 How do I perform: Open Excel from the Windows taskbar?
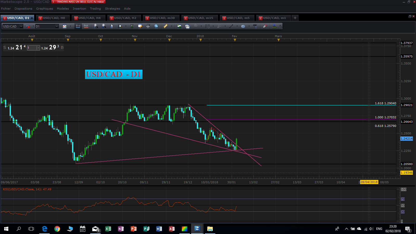point(108,229)
